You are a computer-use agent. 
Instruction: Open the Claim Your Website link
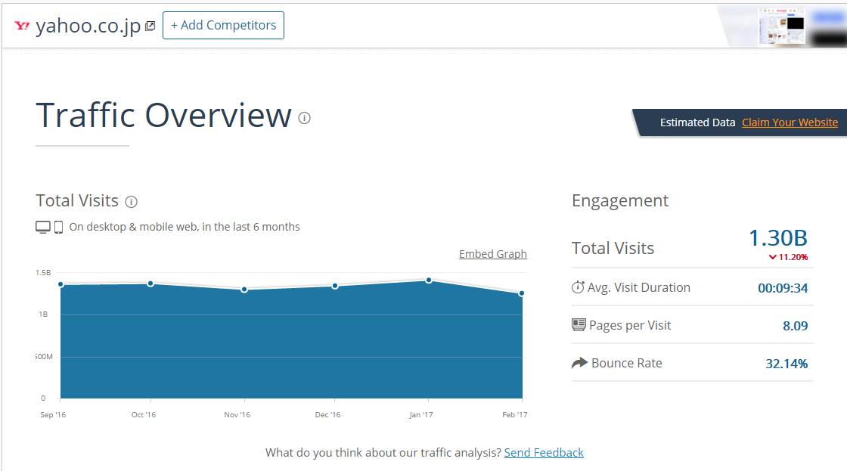click(790, 122)
